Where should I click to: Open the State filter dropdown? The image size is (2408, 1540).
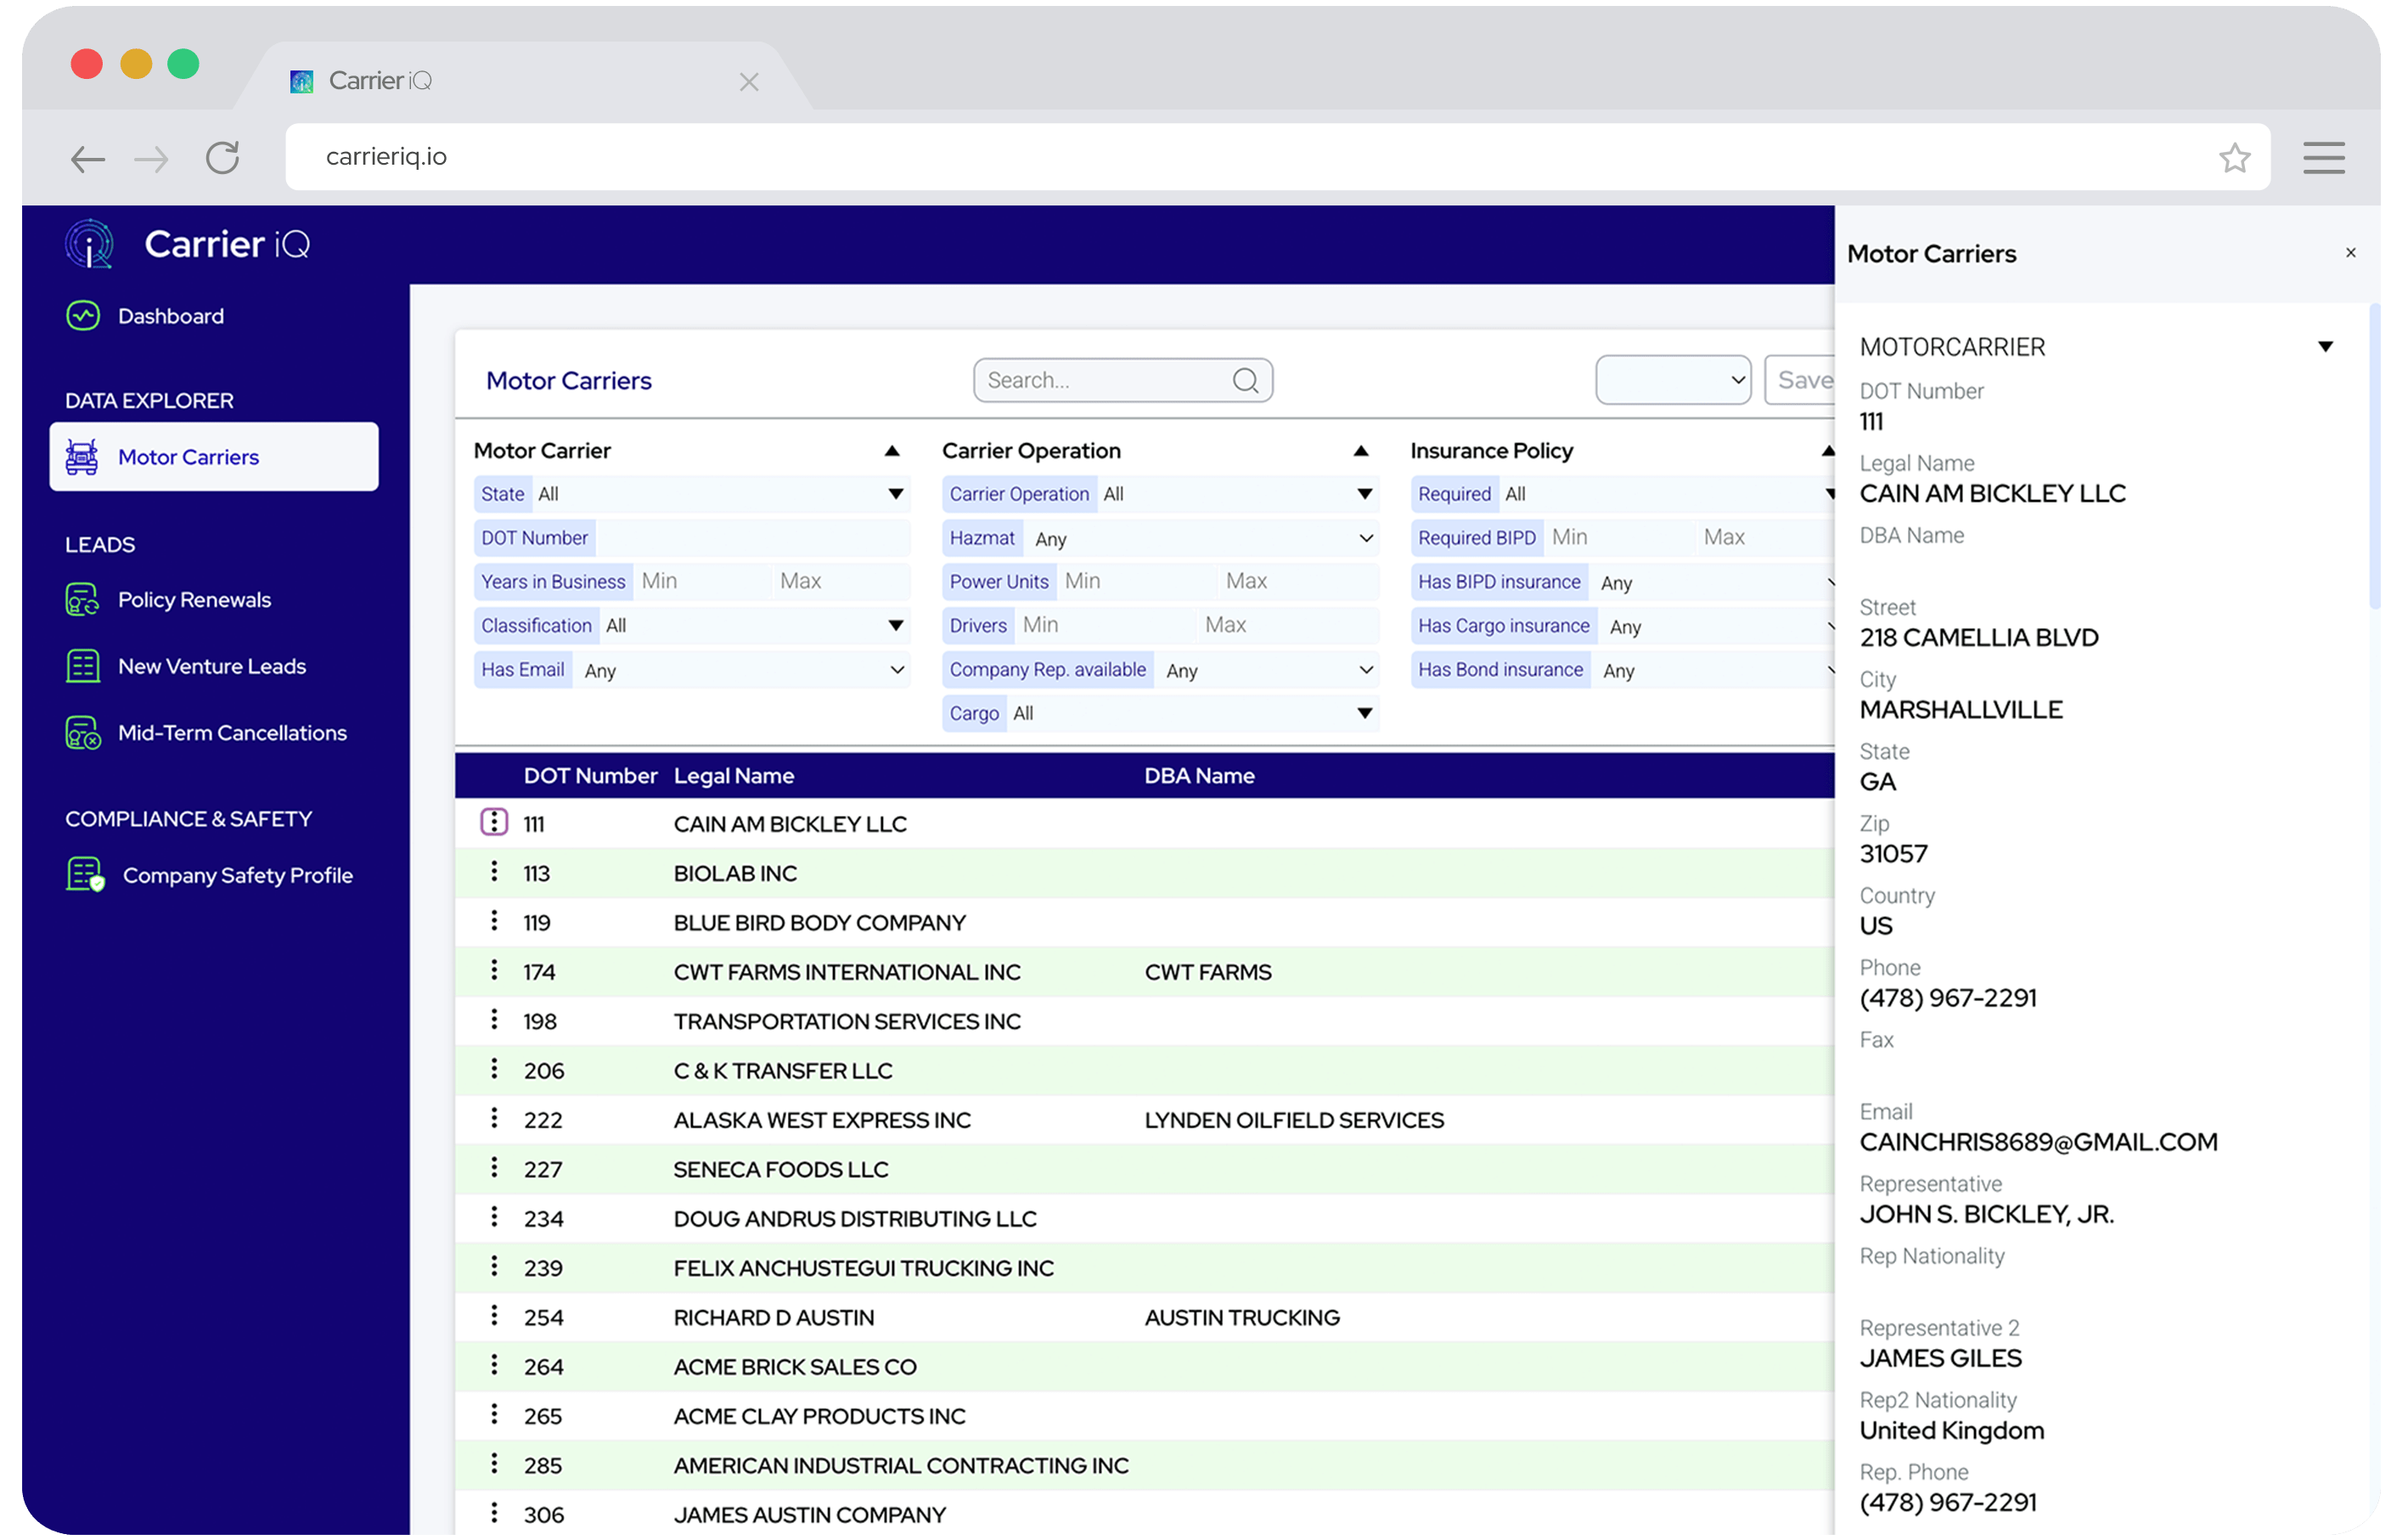tap(895, 494)
